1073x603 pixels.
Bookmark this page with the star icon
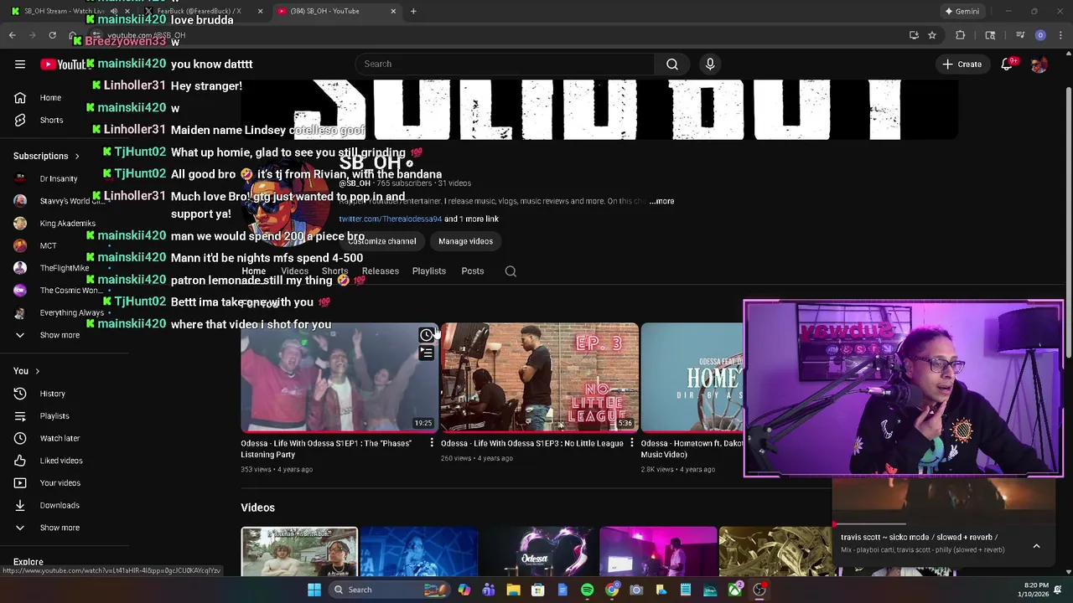[x=932, y=35]
